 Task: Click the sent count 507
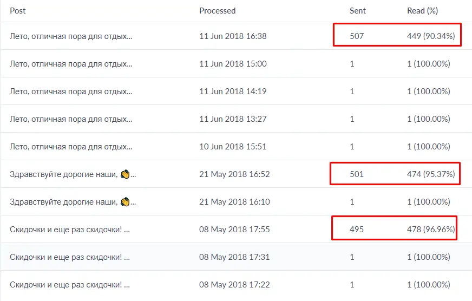pos(357,36)
